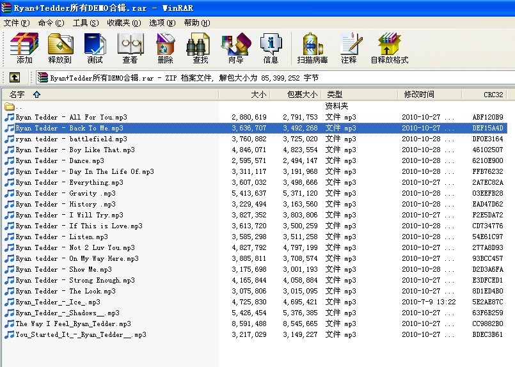Click packed size value 5,371,120
The height and width of the screenshot is (367, 515).
tap(300, 193)
